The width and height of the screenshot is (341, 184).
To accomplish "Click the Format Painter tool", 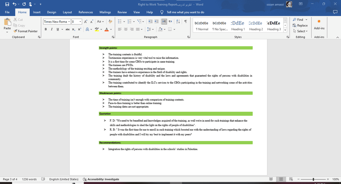I will [25, 31].
